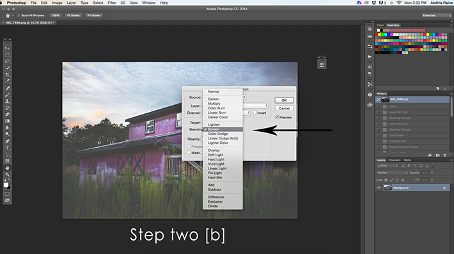Select the Horizontal Type tool
Viewport: 454px width, 254px height.
7,148
